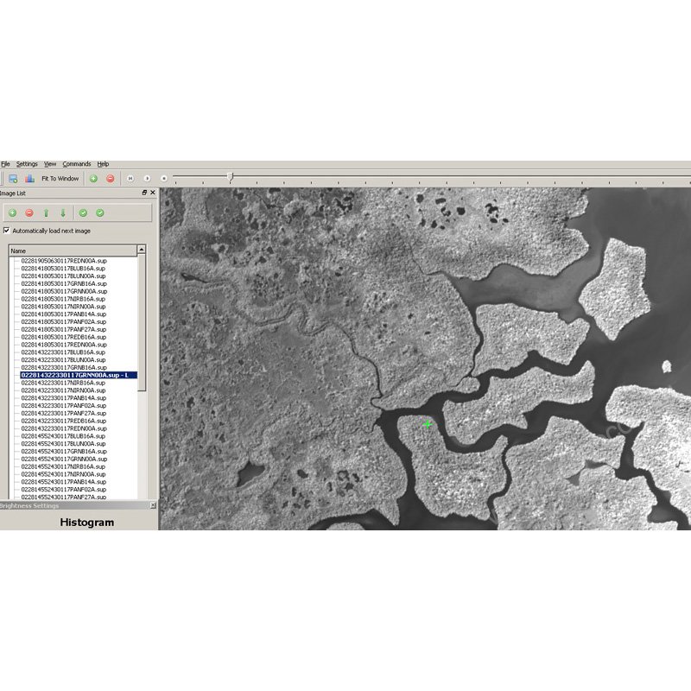This screenshot has width=691, height=691.
Task: Move image up with green up arrow
Action: point(46,212)
